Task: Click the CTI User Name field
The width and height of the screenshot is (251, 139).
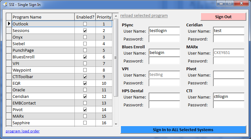Action: click(229, 97)
